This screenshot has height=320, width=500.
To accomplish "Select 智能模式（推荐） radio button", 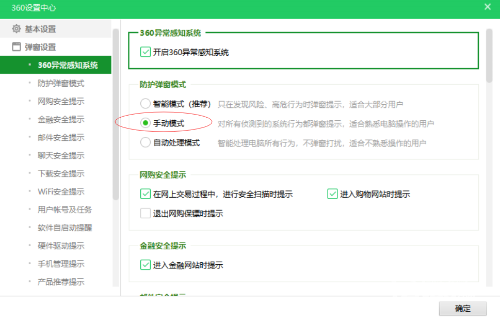I will point(146,104).
